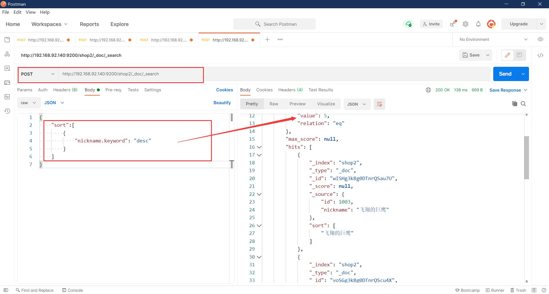This screenshot has width=549, height=294.
Task: Open the Test Results tab
Action: (x=321, y=90)
